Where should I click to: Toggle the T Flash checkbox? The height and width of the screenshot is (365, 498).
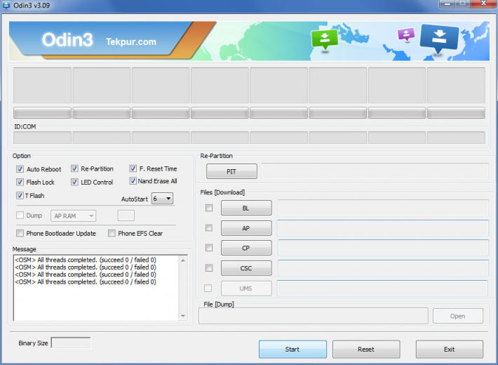point(20,196)
